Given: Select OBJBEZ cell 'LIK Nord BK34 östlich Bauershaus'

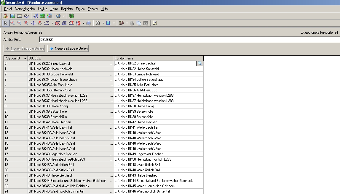Looking at the screenshot, I should point(71,80).
